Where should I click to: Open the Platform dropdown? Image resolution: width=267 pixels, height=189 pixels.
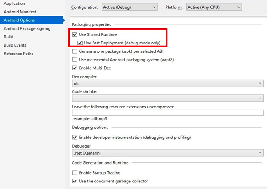[214, 7]
